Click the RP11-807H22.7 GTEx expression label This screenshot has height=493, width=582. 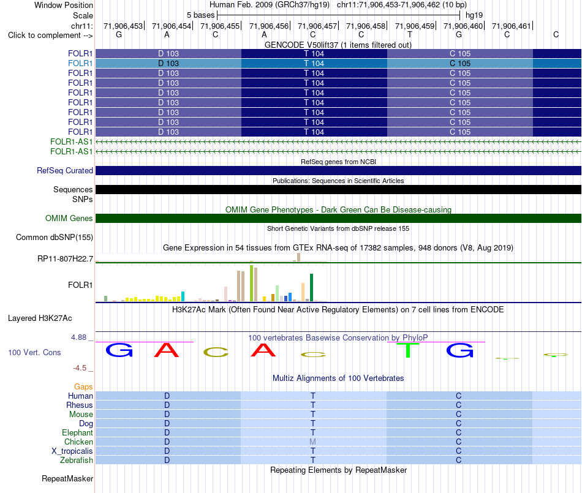pyautogui.click(x=65, y=258)
